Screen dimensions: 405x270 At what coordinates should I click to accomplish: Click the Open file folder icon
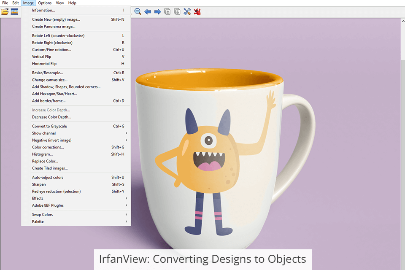click(x=5, y=12)
